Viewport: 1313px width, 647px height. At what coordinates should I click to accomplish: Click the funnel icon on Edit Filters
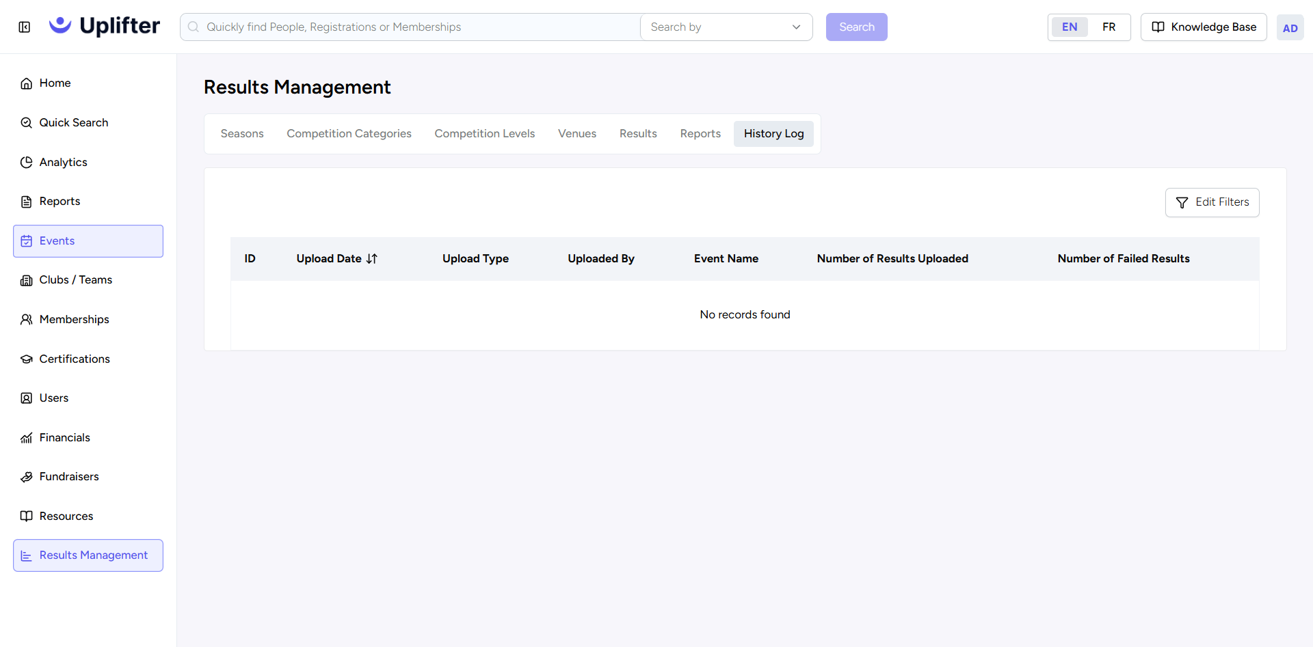[x=1182, y=203]
